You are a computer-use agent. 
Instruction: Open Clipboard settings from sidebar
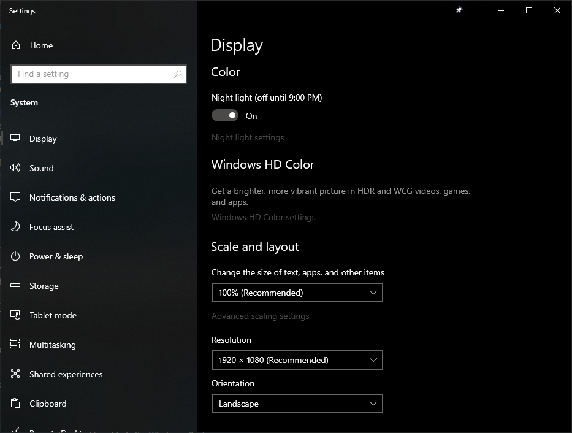(48, 404)
